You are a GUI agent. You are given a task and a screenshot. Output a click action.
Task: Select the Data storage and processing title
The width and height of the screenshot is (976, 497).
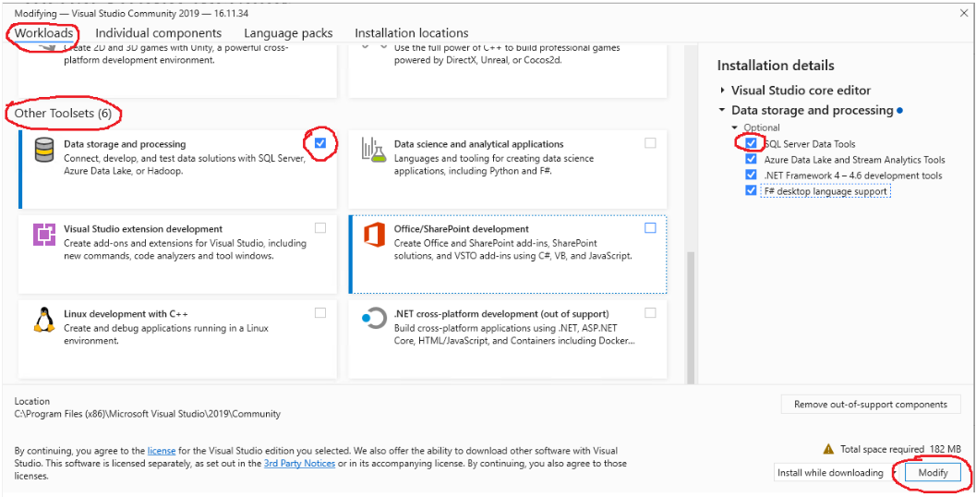coord(125,144)
